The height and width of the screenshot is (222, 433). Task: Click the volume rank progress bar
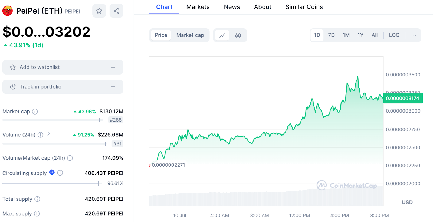(55, 144)
